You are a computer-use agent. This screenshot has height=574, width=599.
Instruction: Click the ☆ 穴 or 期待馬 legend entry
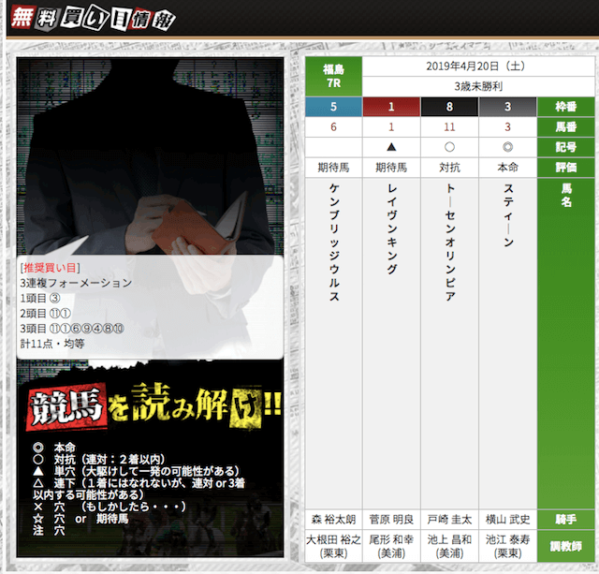pos(80,519)
